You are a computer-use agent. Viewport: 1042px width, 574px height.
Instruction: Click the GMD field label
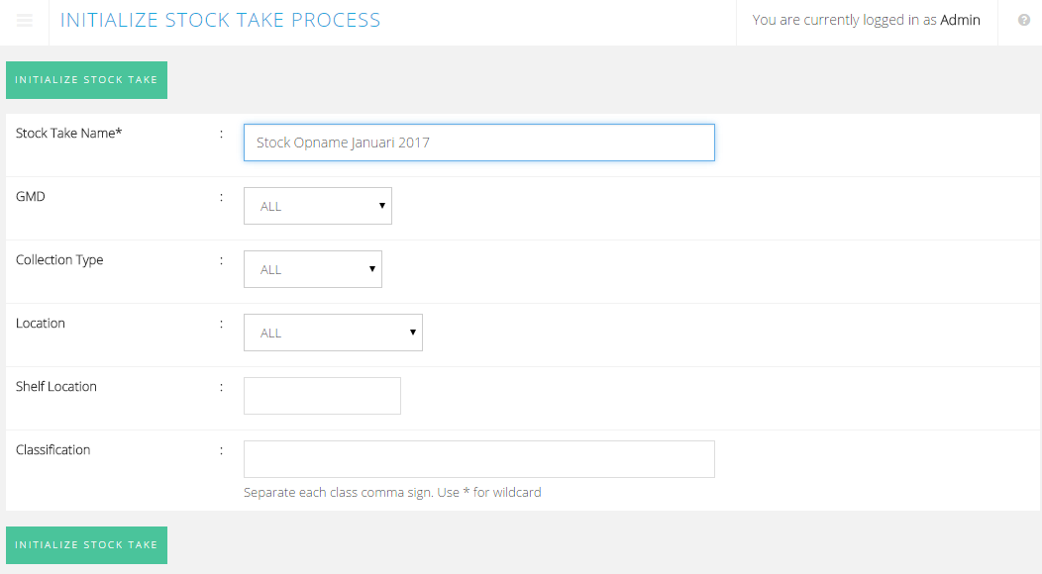pos(31,197)
